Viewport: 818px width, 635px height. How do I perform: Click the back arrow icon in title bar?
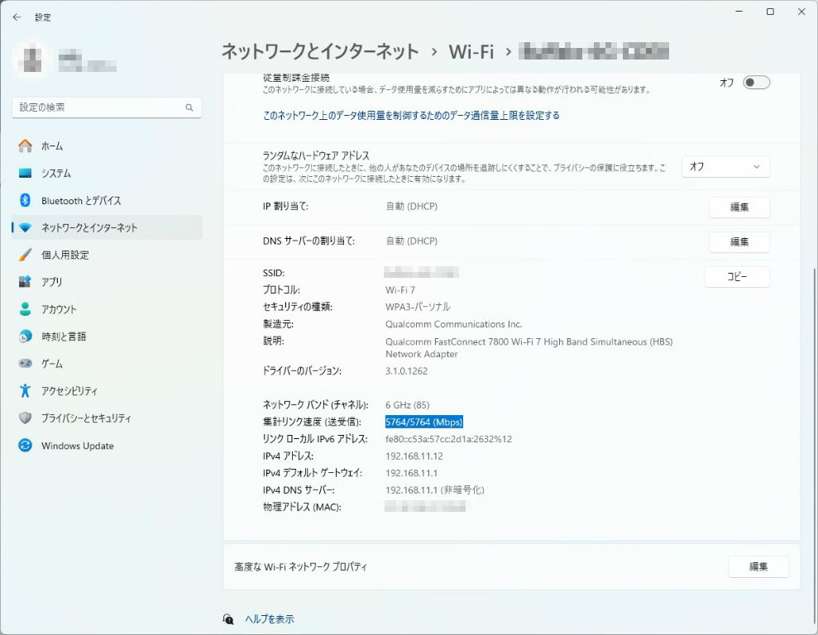pyautogui.click(x=17, y=17)
